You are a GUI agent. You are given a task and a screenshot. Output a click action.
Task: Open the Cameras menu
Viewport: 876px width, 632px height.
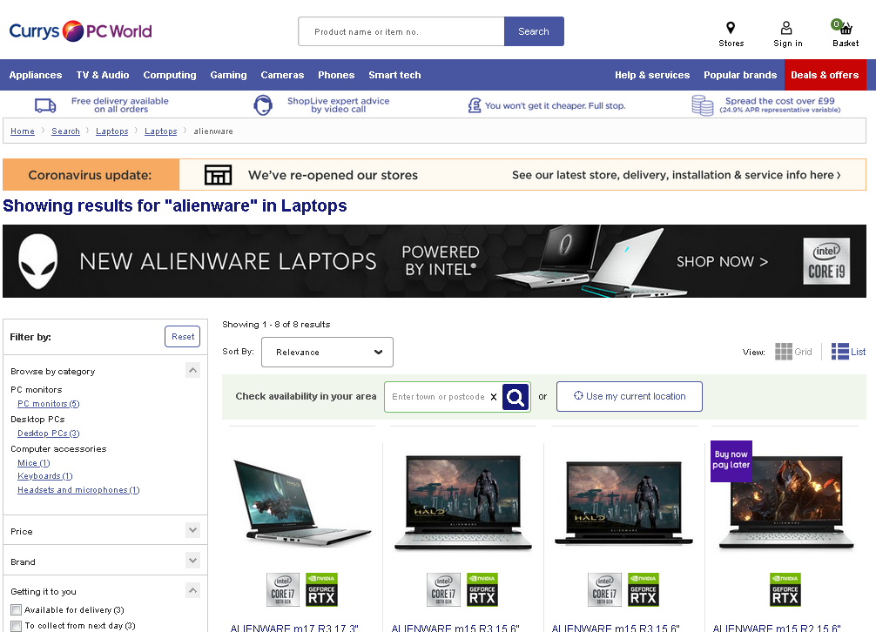click(282, 75)
